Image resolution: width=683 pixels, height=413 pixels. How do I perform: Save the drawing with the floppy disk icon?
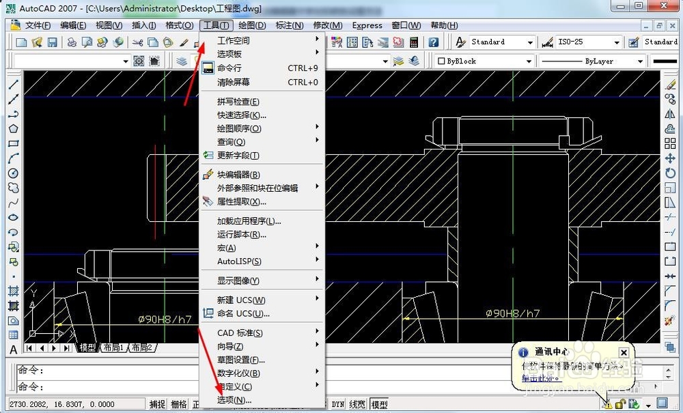[x=53, y=42]
